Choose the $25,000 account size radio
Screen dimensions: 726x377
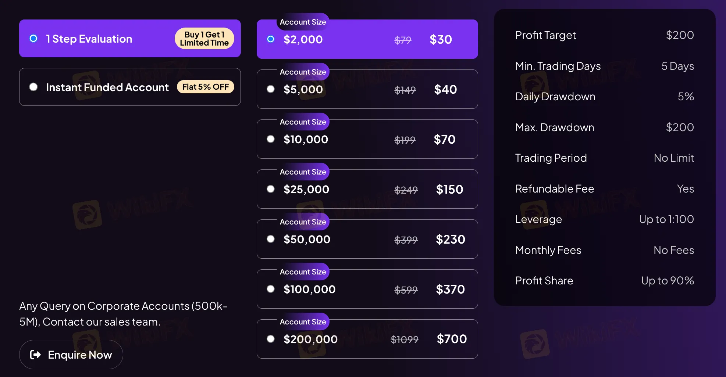click(x=271, y=189)
